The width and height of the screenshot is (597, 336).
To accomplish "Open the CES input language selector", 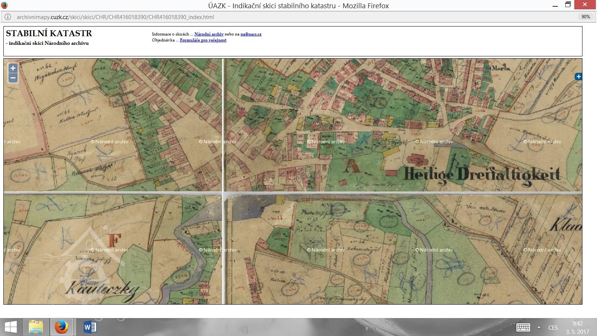I will (553, 327).
